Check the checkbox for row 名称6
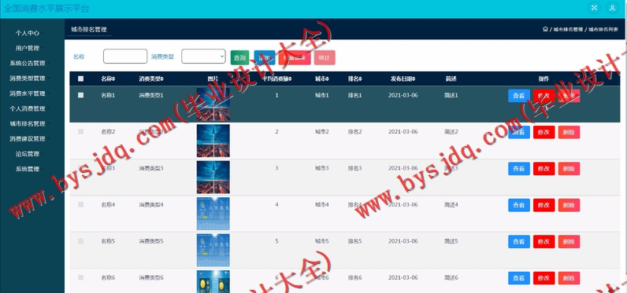Image resolution: width=627 pixels, height=293 pixels. coord(81,277)
